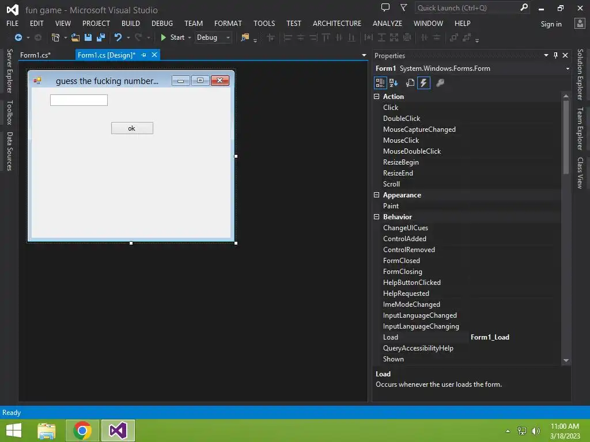
Task: Open the Server Explorer side tab
Action: (x=10, y=71)
